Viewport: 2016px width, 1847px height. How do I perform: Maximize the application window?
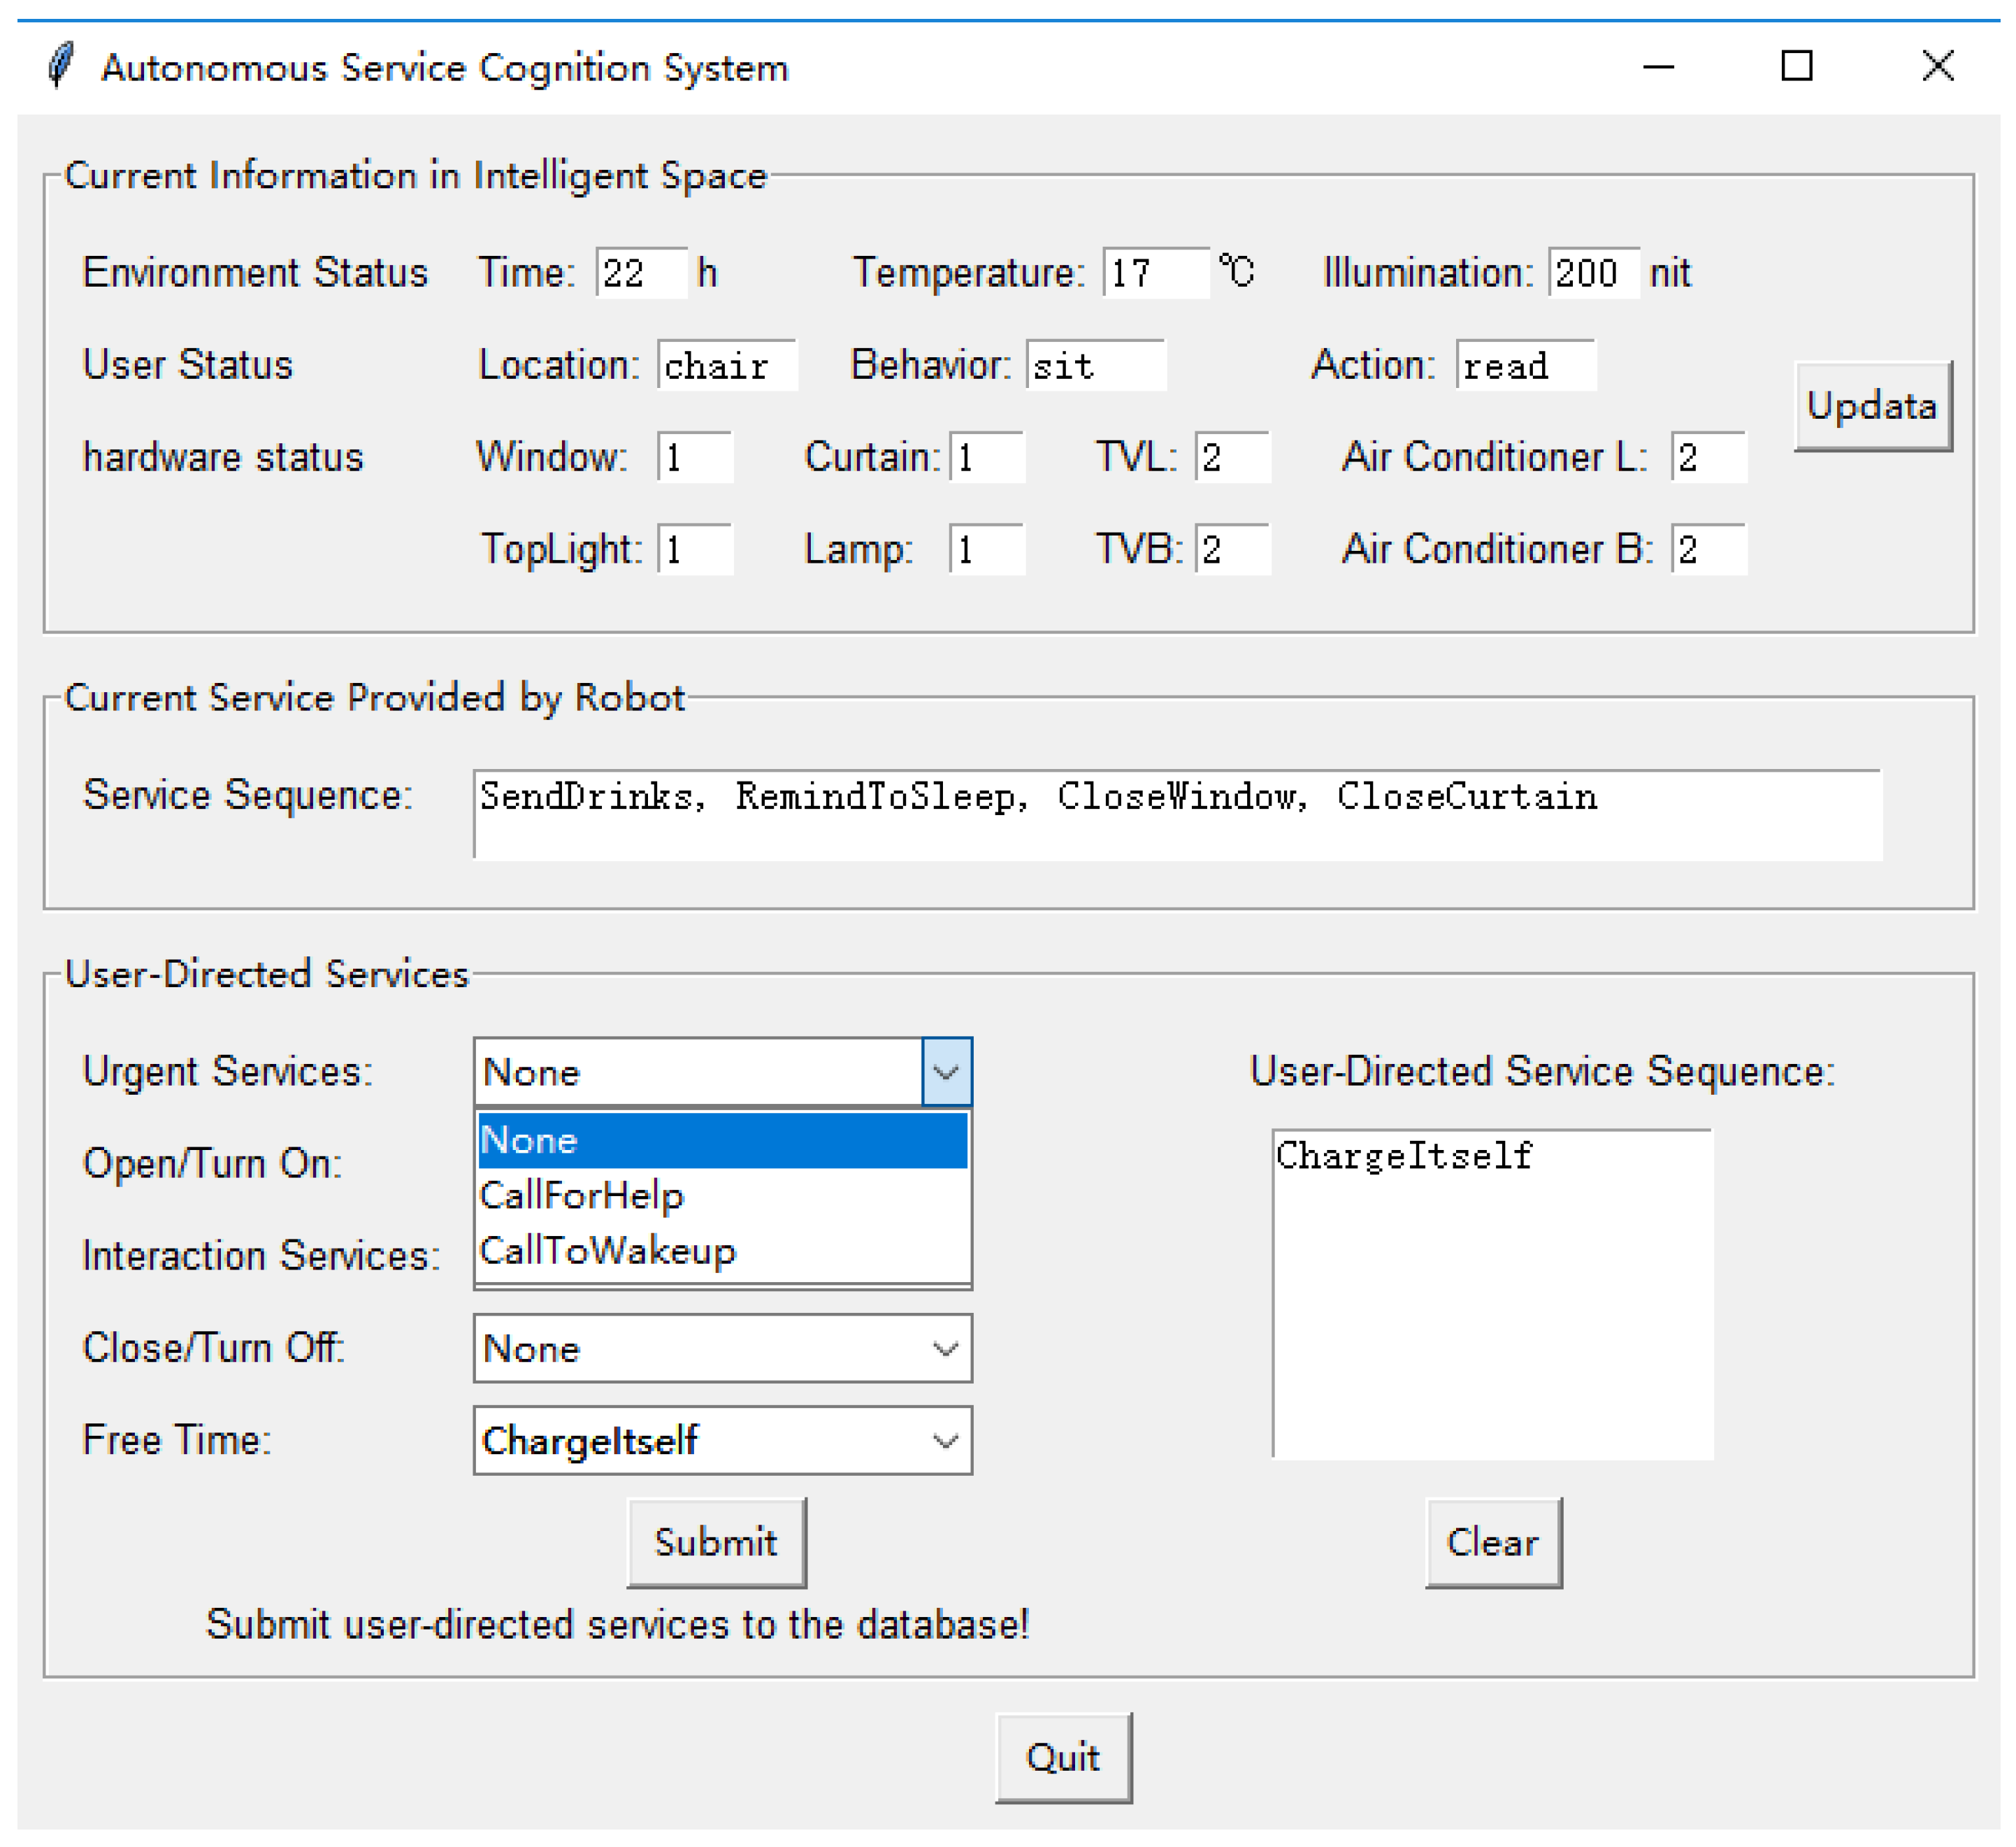pyautogui.click(x=1797, y=66)
